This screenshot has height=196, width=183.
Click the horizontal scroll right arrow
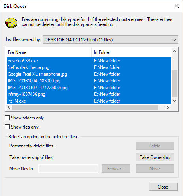tap(168, 108)
